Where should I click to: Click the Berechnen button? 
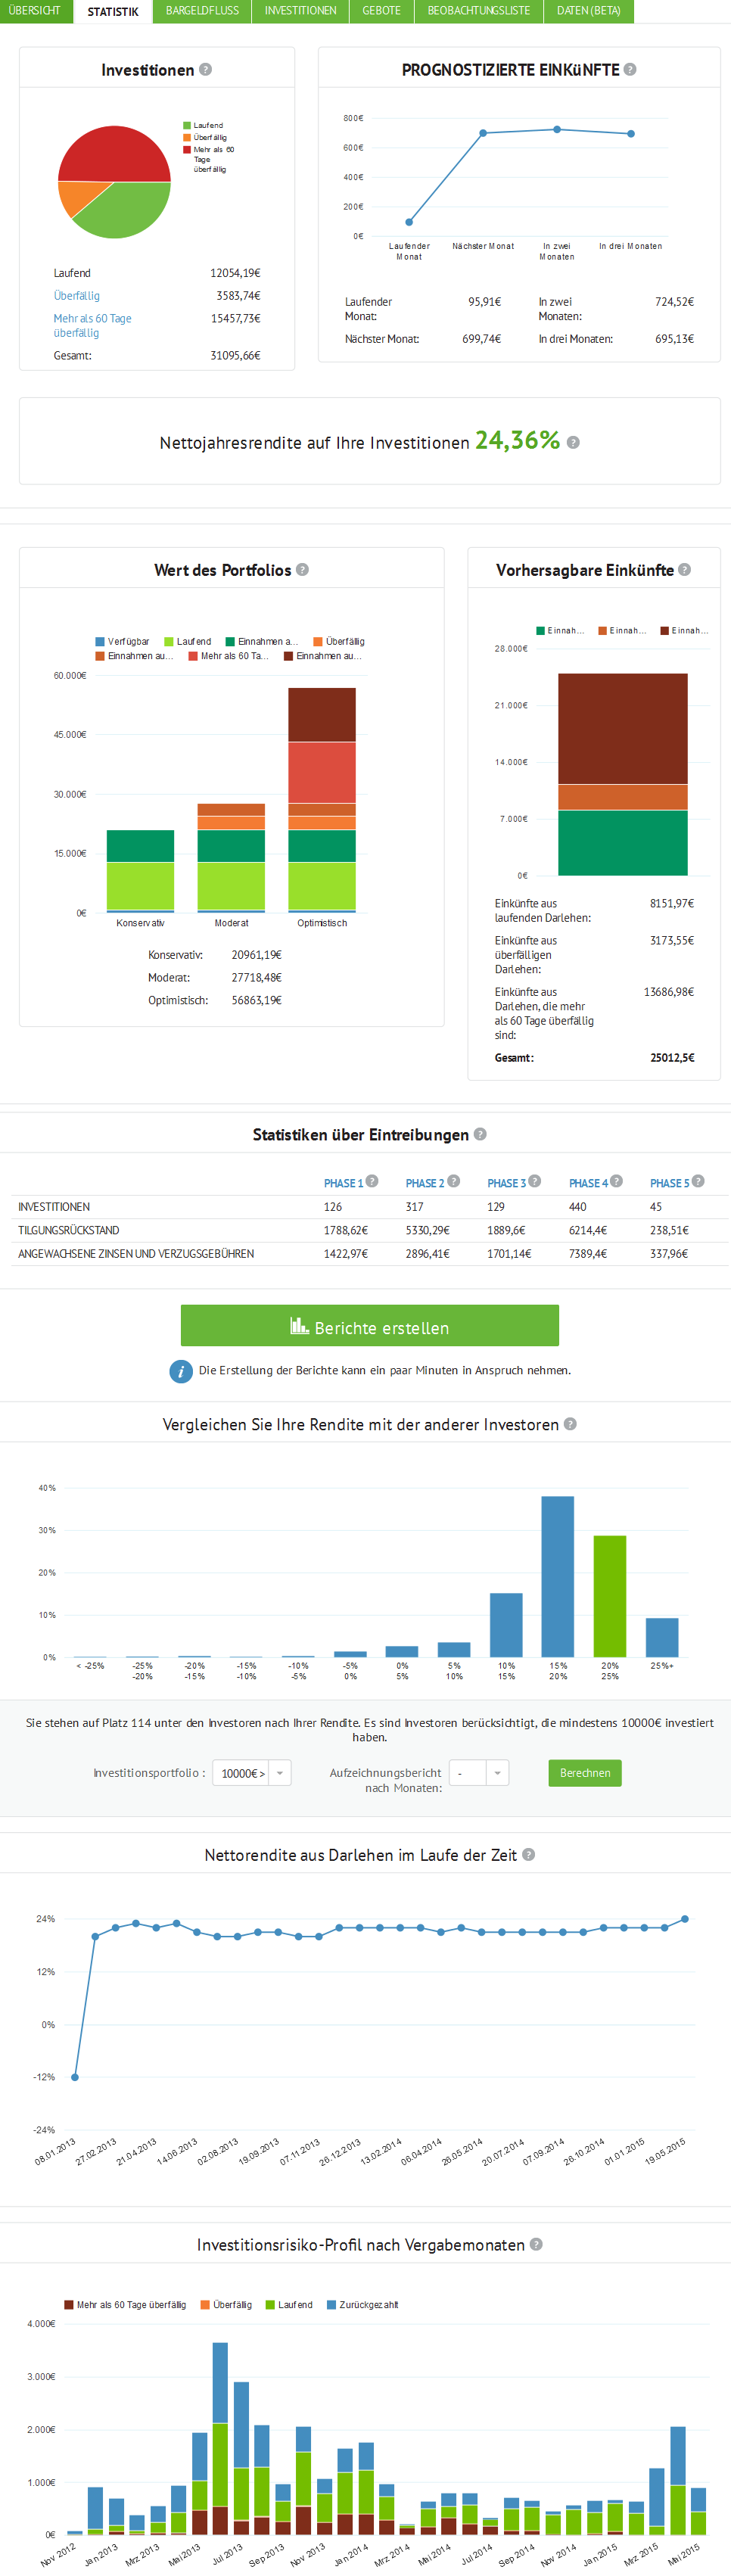pos(585,1773)
